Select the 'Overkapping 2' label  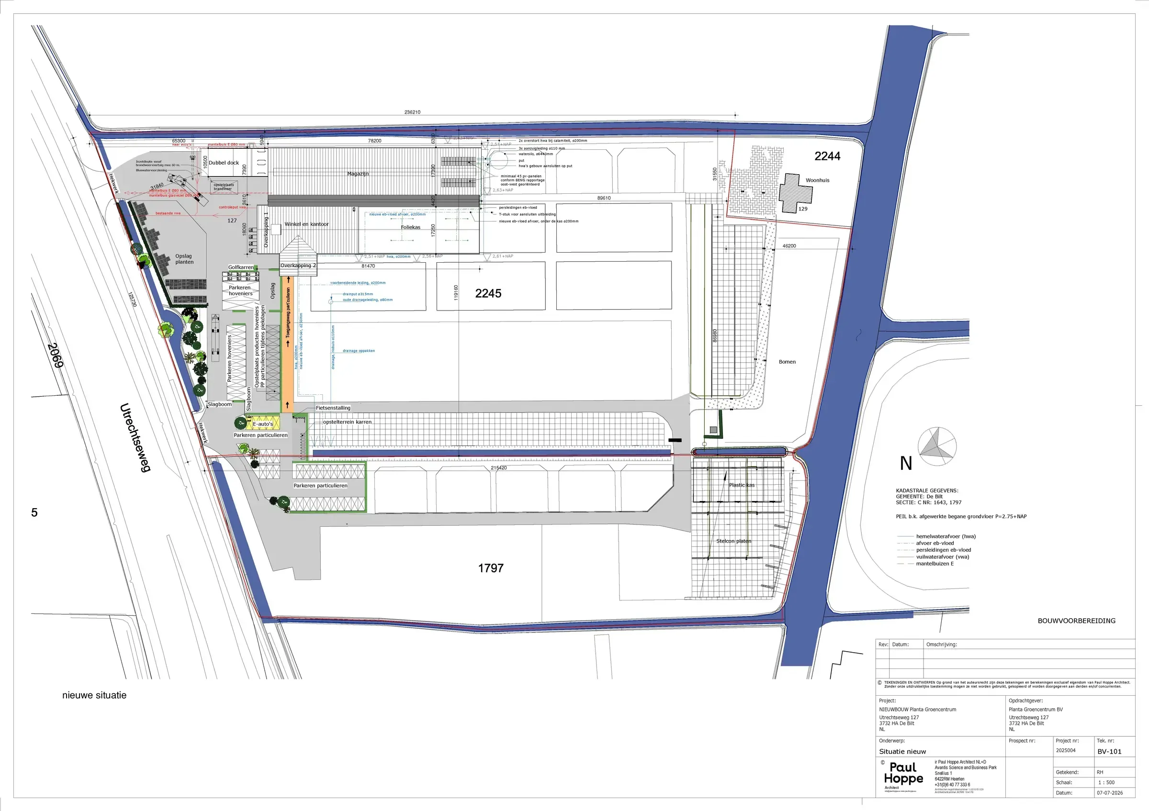[x=298, y=266]
